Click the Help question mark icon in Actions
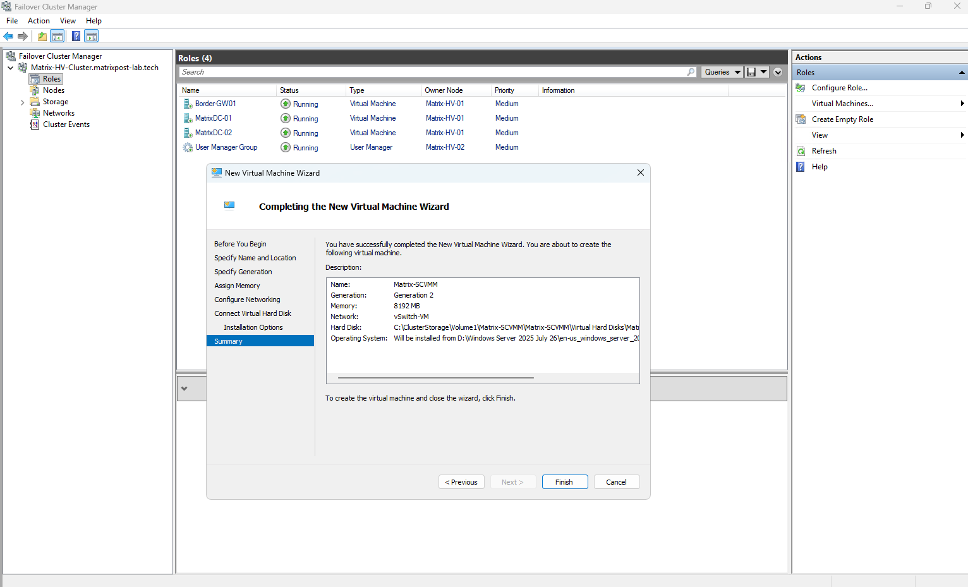968x587 pixels. 801,167
